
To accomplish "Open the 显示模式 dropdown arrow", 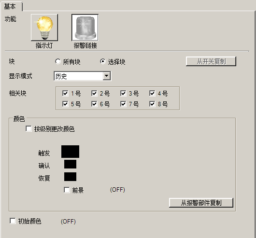I will pyautogui.click(x=106, y=76).
